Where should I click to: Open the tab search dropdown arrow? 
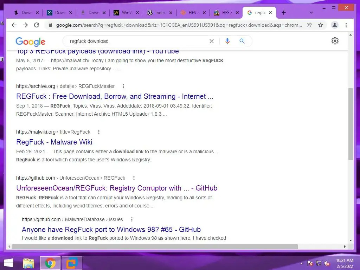pyautogui.click(x=311, y=13)
